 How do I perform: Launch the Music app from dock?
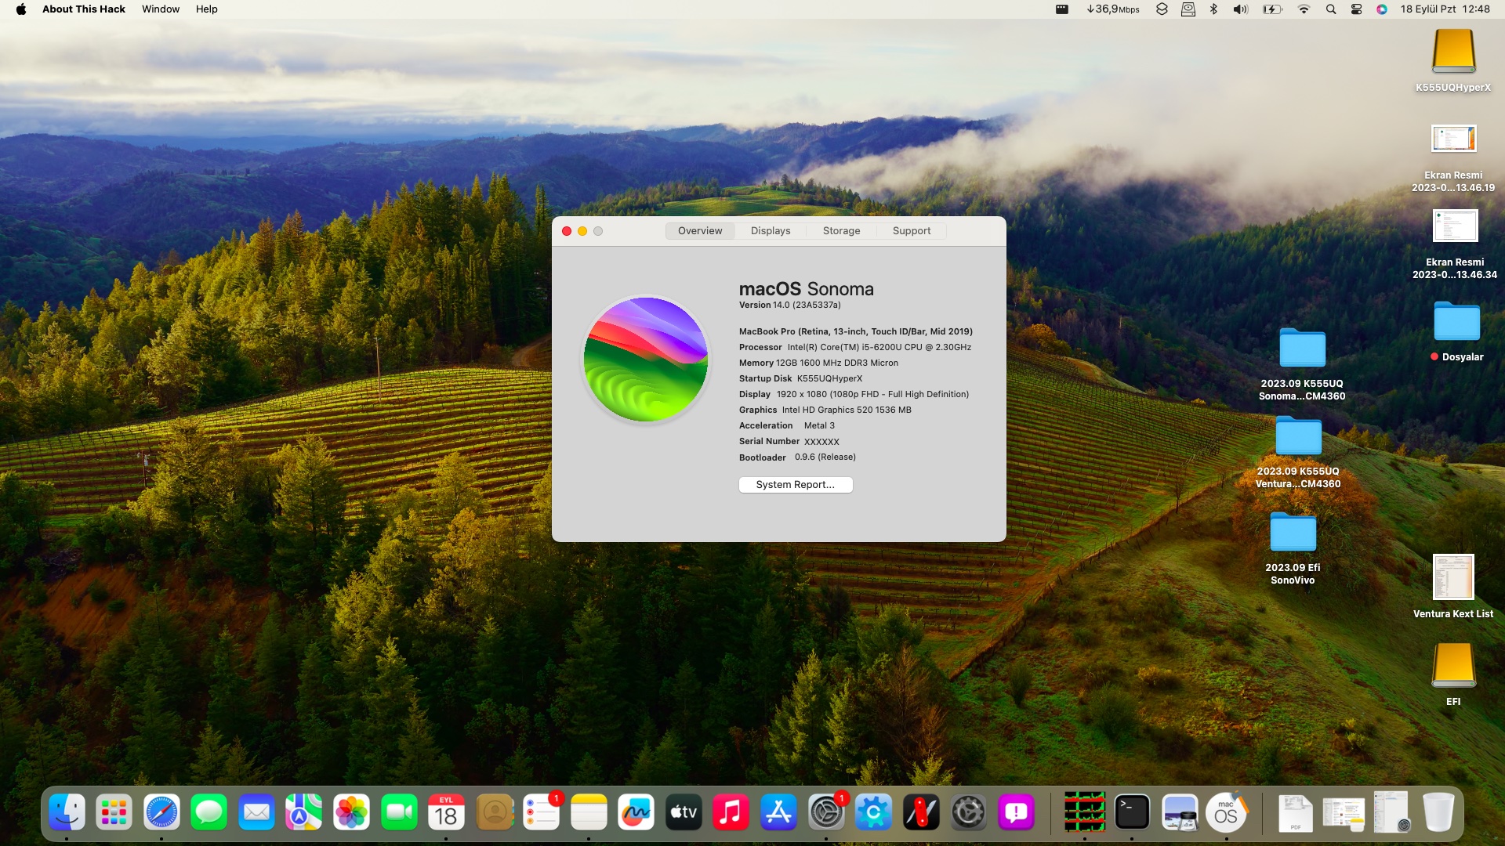pyautogui.click(x=731, y=812)
